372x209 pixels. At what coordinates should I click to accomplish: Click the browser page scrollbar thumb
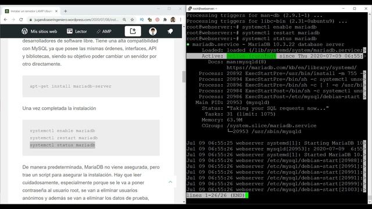184,77
